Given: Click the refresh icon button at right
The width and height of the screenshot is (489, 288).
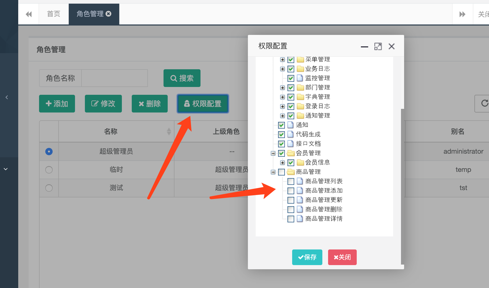Looking at the screenshot, I should click(485, 103).
